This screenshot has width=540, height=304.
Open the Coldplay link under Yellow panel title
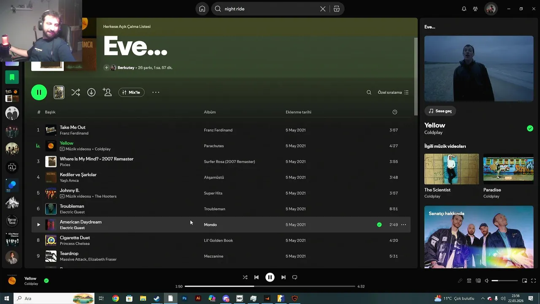click(433, 133)
